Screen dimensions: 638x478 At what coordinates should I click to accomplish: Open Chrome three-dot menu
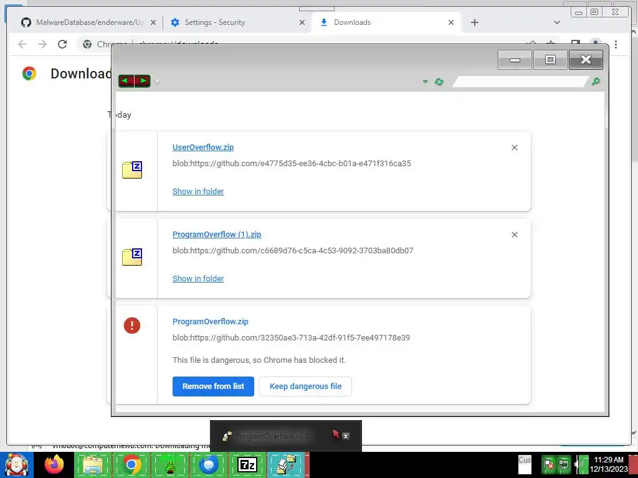click(x=616, y=44)
